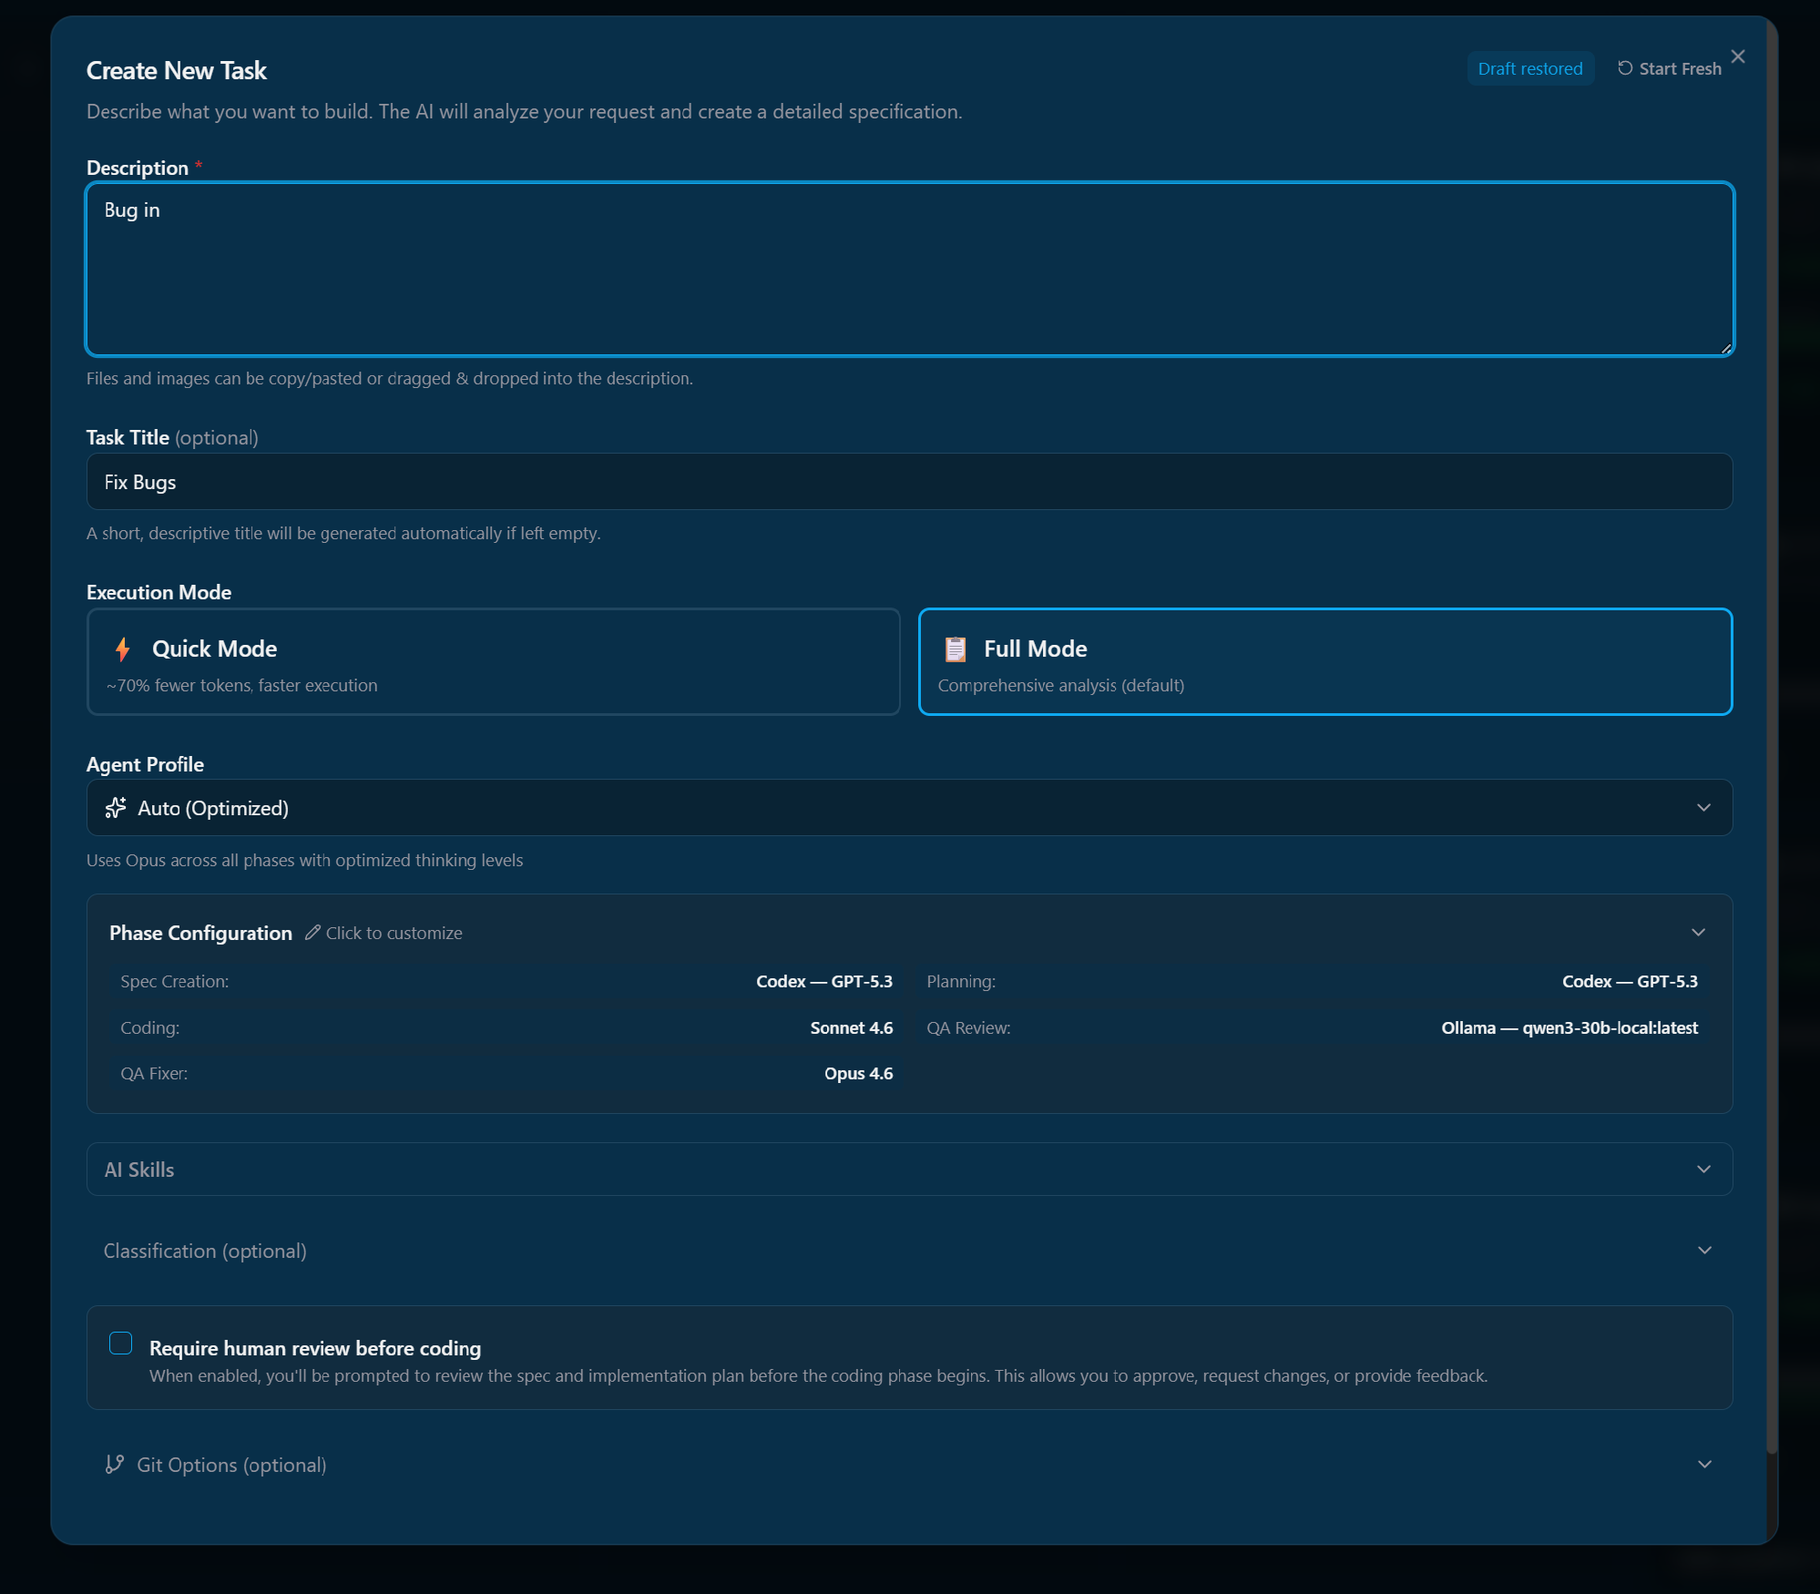Click the Draft restored badge
The height and width of the screenshot is (1594, 1820).
[1530, 68]
